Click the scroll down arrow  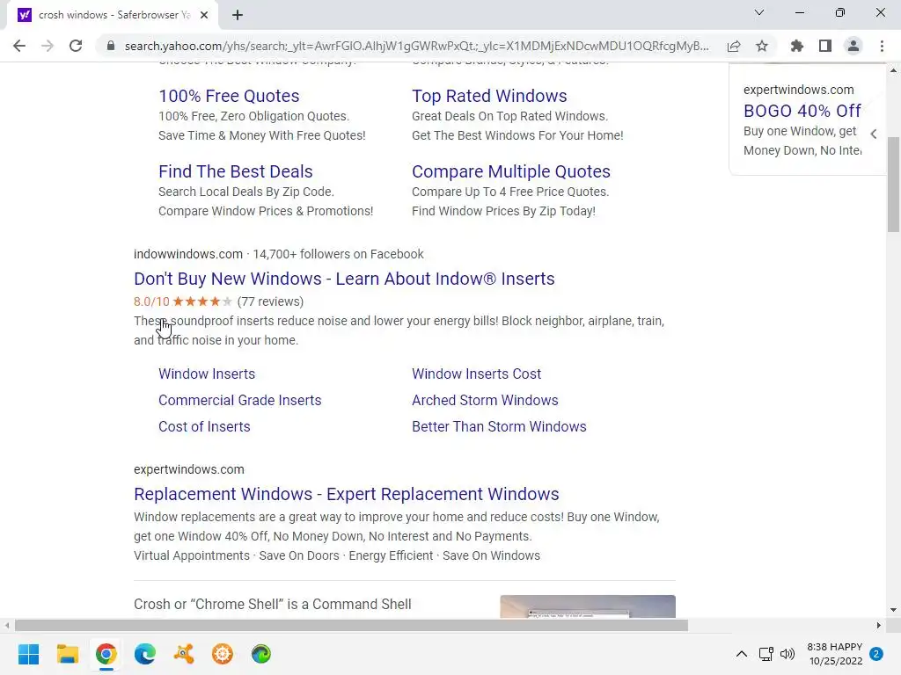click(x=893, y=610)
